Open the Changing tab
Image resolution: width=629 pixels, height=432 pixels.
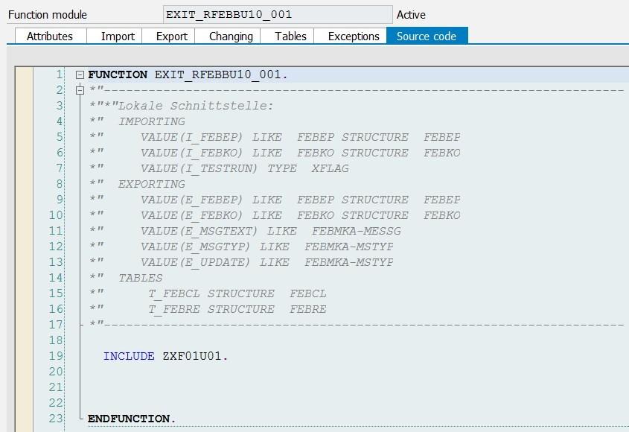click(228, 36)
